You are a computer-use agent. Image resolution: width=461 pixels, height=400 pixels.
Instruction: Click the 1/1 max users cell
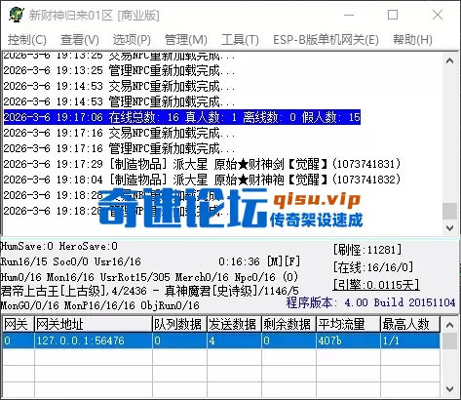coord(410,340)
